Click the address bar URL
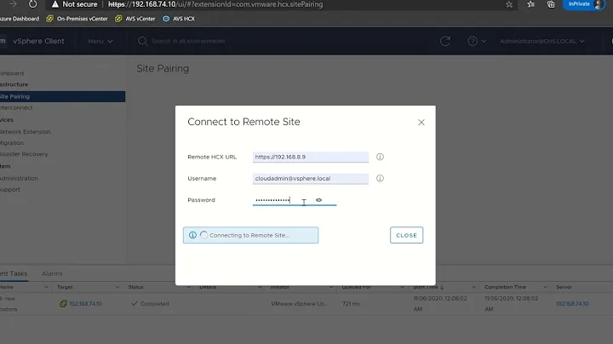613x344 pixels. point(215,4)
